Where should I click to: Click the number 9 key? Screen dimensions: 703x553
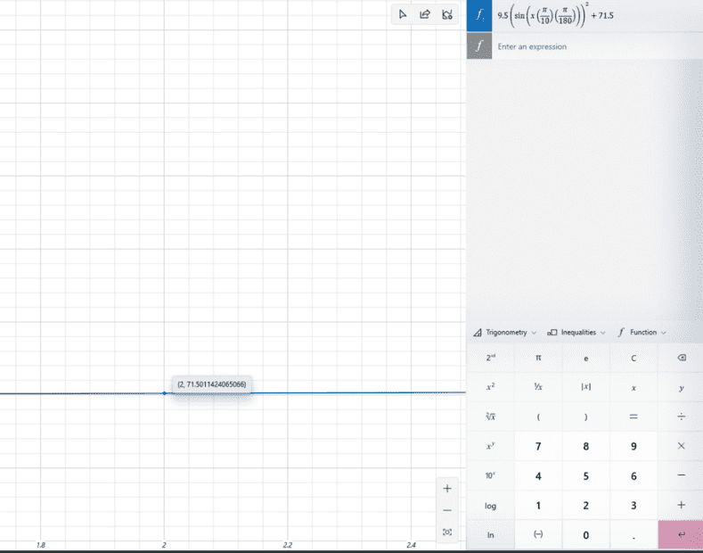coord(634,446)
